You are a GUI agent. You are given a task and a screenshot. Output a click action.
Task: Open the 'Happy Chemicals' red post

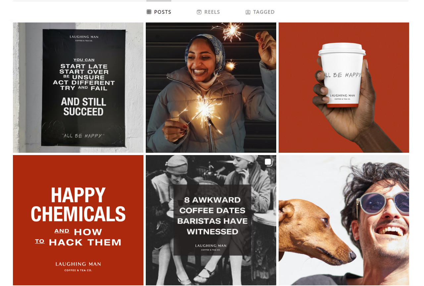click(78, 221)
